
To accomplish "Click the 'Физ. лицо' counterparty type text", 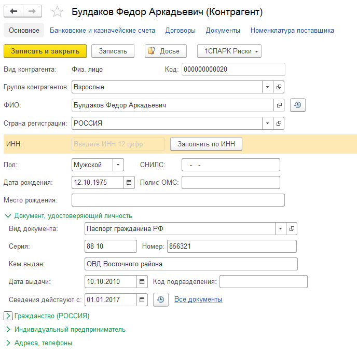I will point(87,69).
